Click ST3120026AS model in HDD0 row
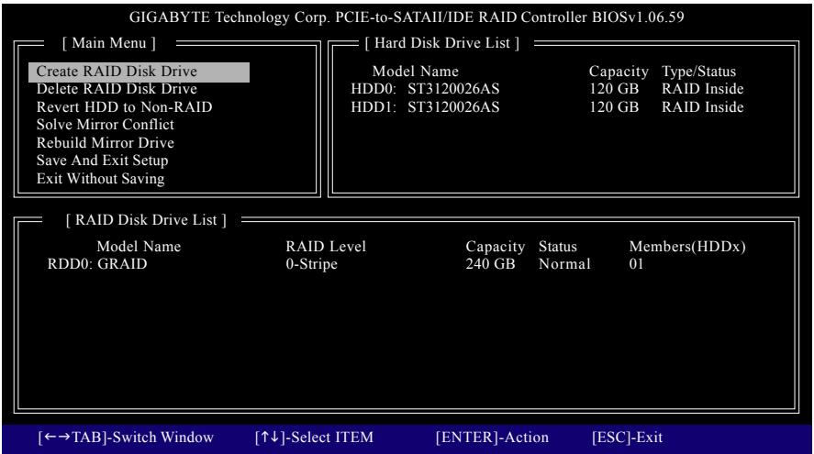Screen dimensions: 814x454 [x=453, y=89]
